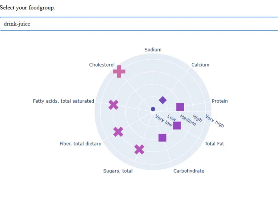This screenshot has height=222, width=278.
Task: Select the cross marker for Fiber, total dietary
Action: click(118, 132)
